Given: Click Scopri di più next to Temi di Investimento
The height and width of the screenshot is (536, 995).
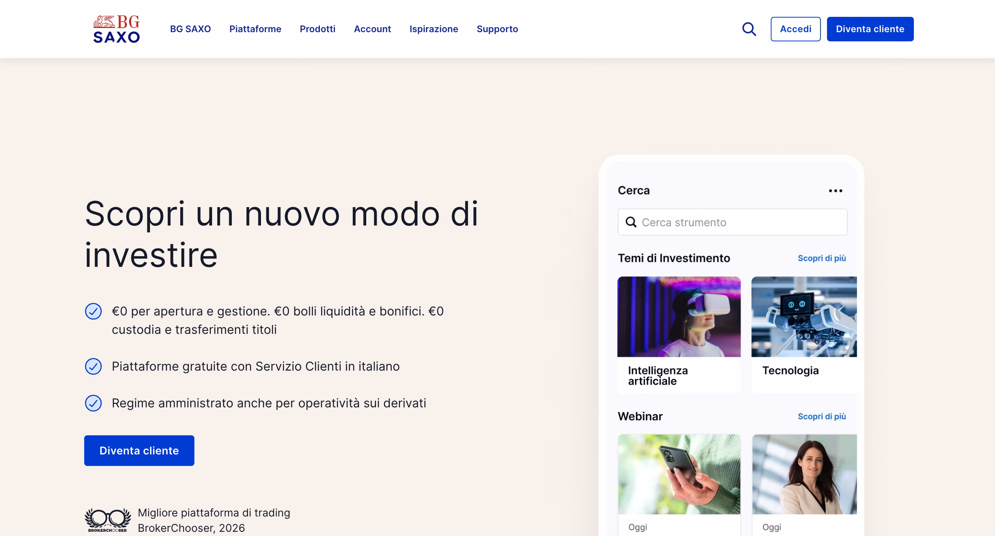Looking at the screenshot, I should (x=822, y=258).
